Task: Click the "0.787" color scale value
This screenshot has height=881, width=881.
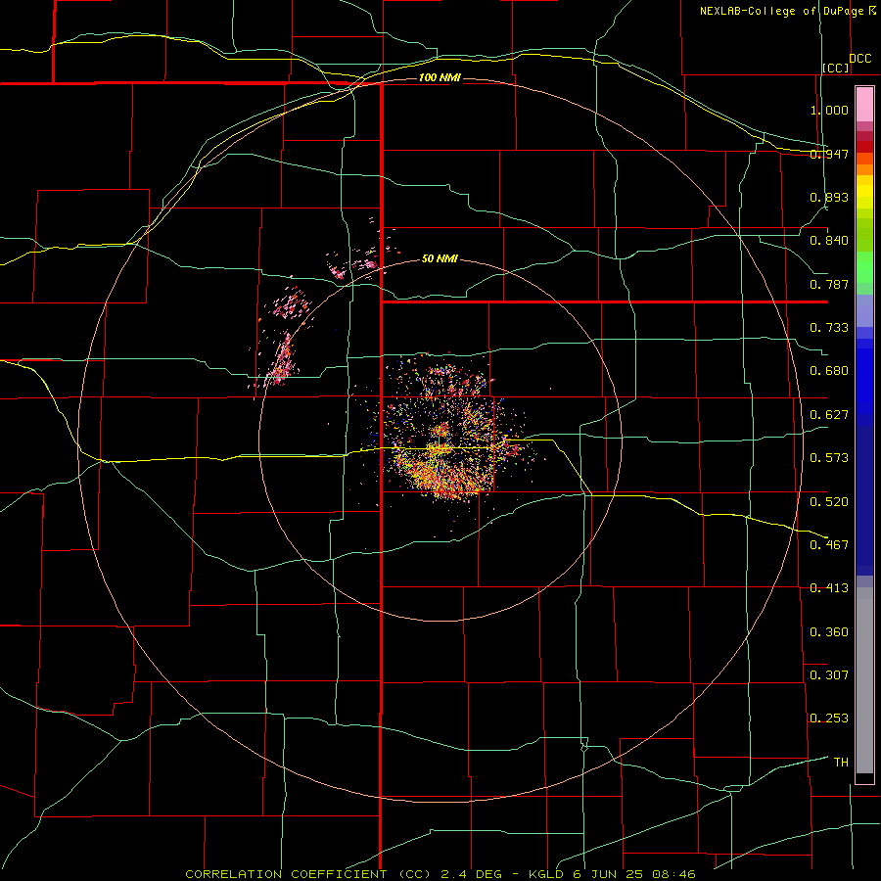Action: coord(829,284)
